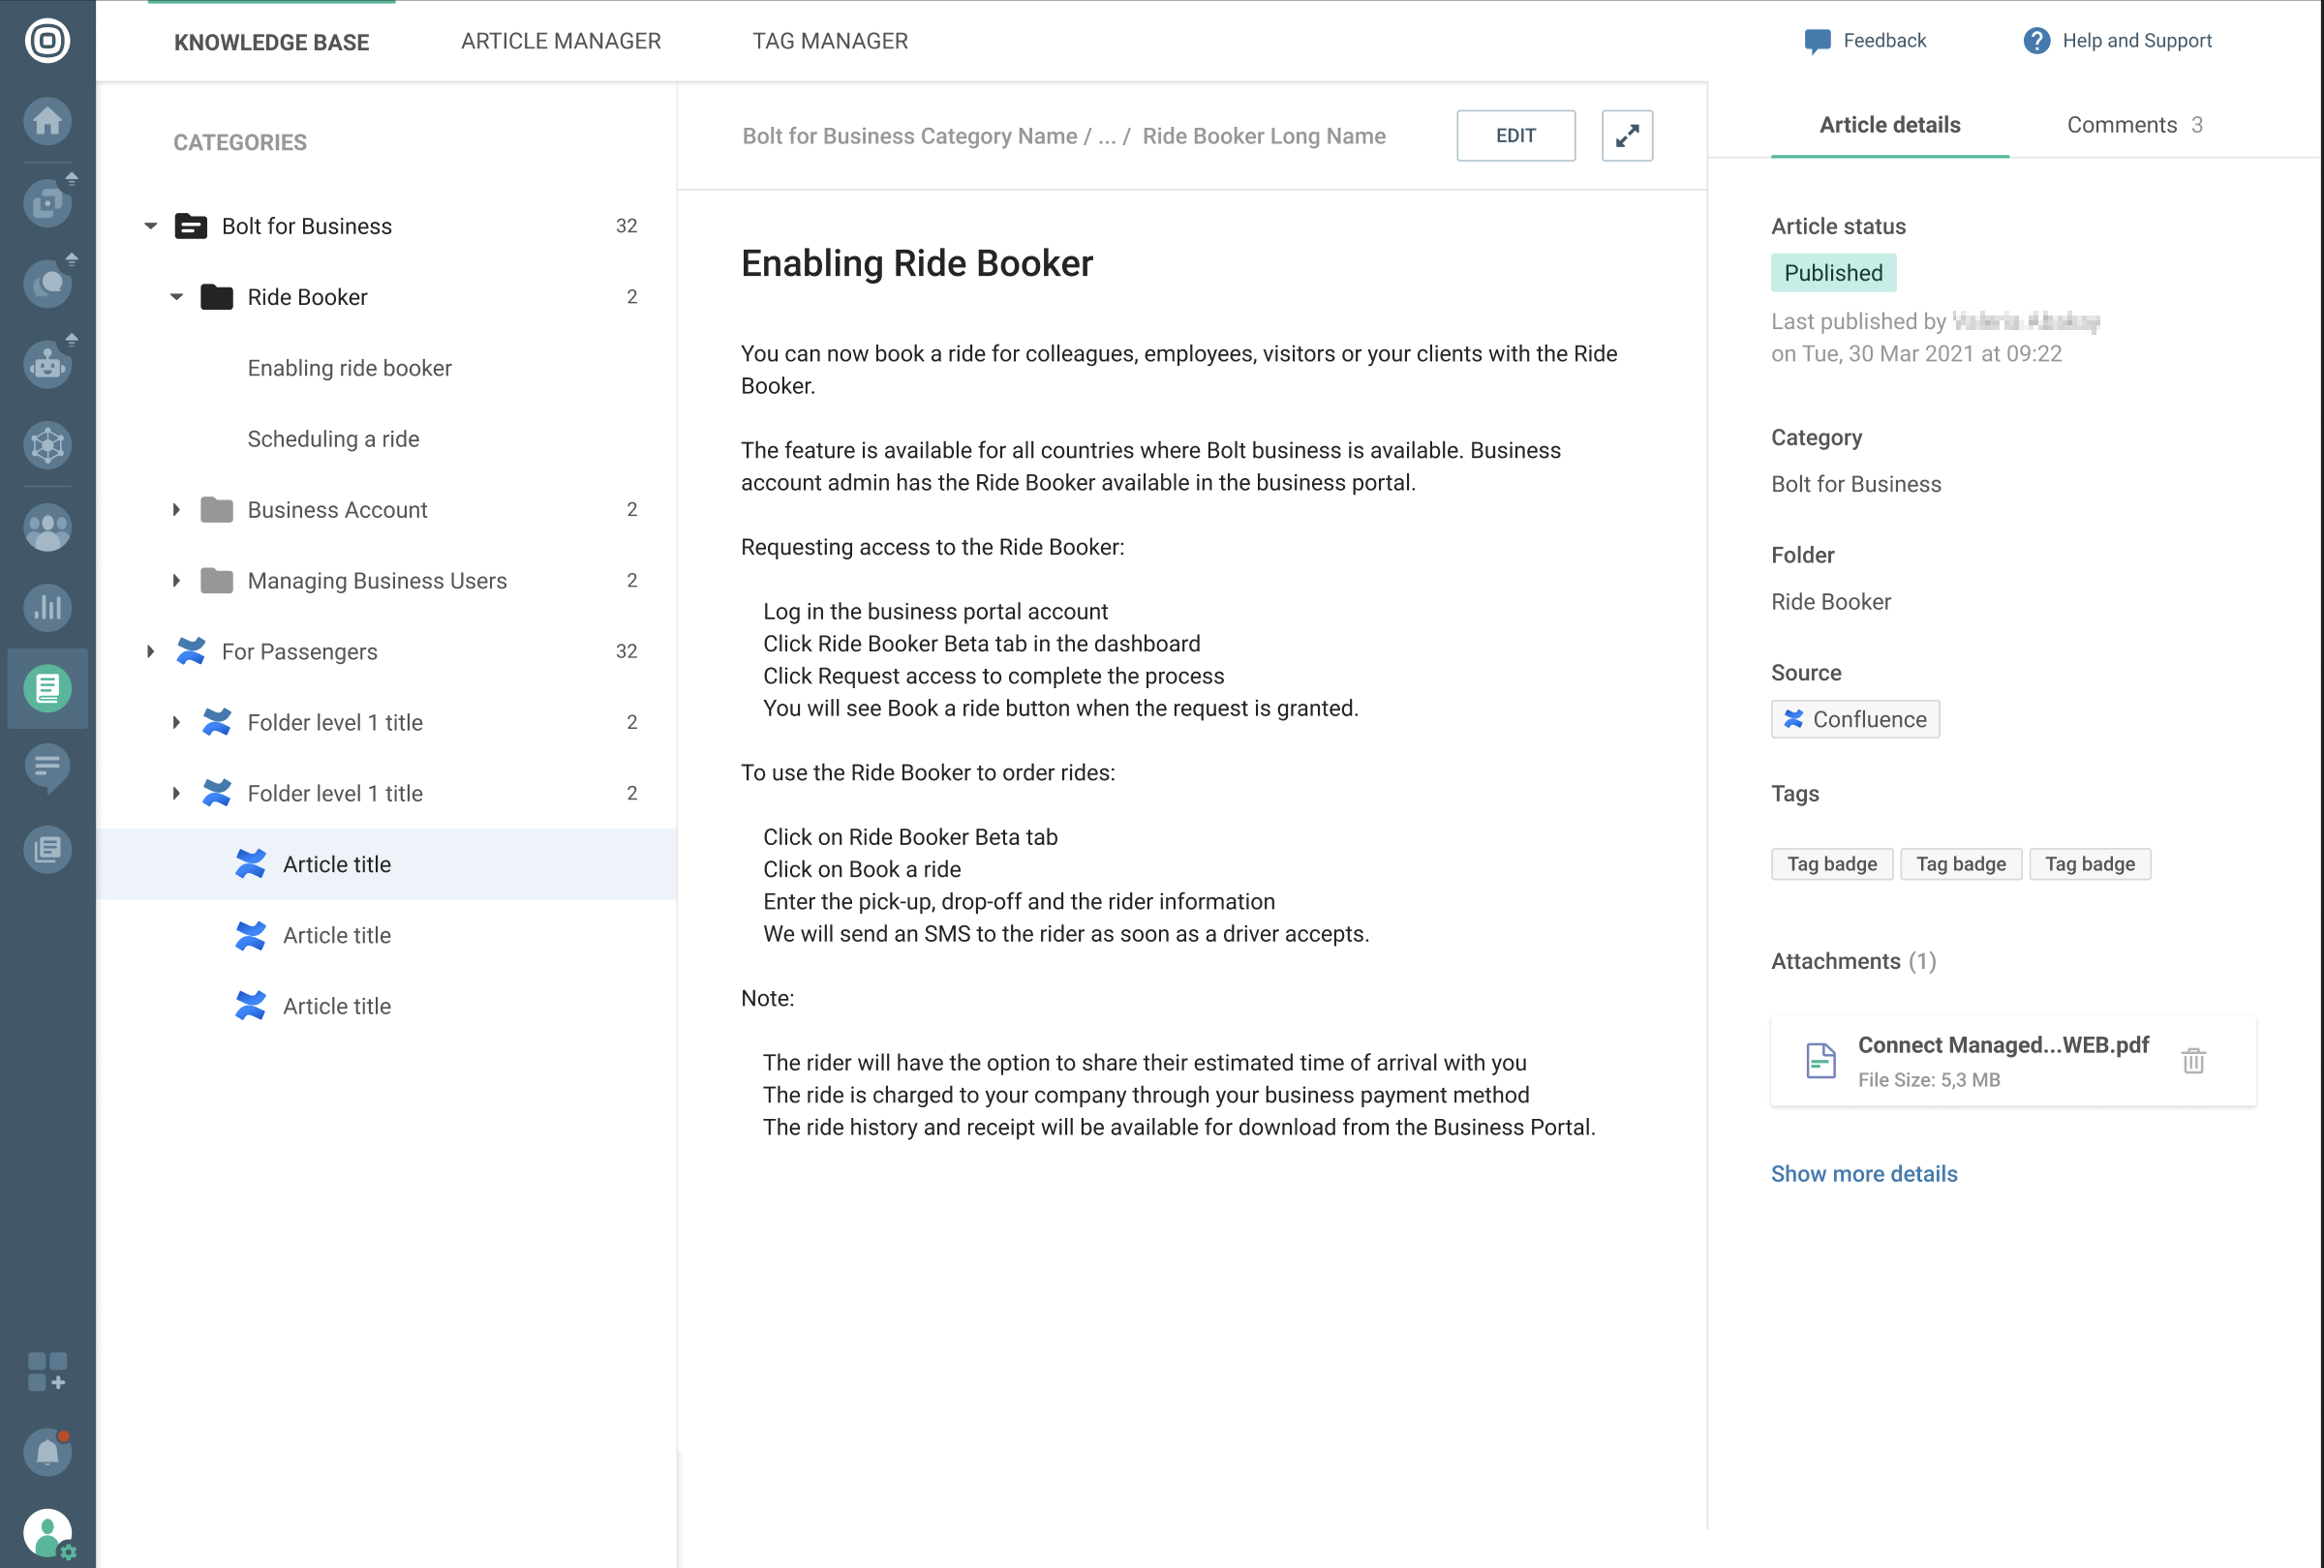Viewport: 2324px width, 1568px height.
Task: Delete the Connect Managed PDF attachment
Action: click(x=2193, y=1060)
